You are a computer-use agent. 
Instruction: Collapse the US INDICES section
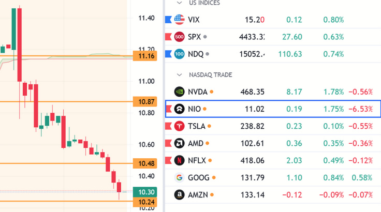pos(179,3)
